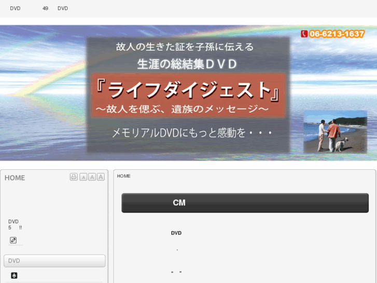Image resolution: width=377 pixels, height=283 pixels.
Task: Click the pencil edit icon in sidebar
Action: (13, 240)
